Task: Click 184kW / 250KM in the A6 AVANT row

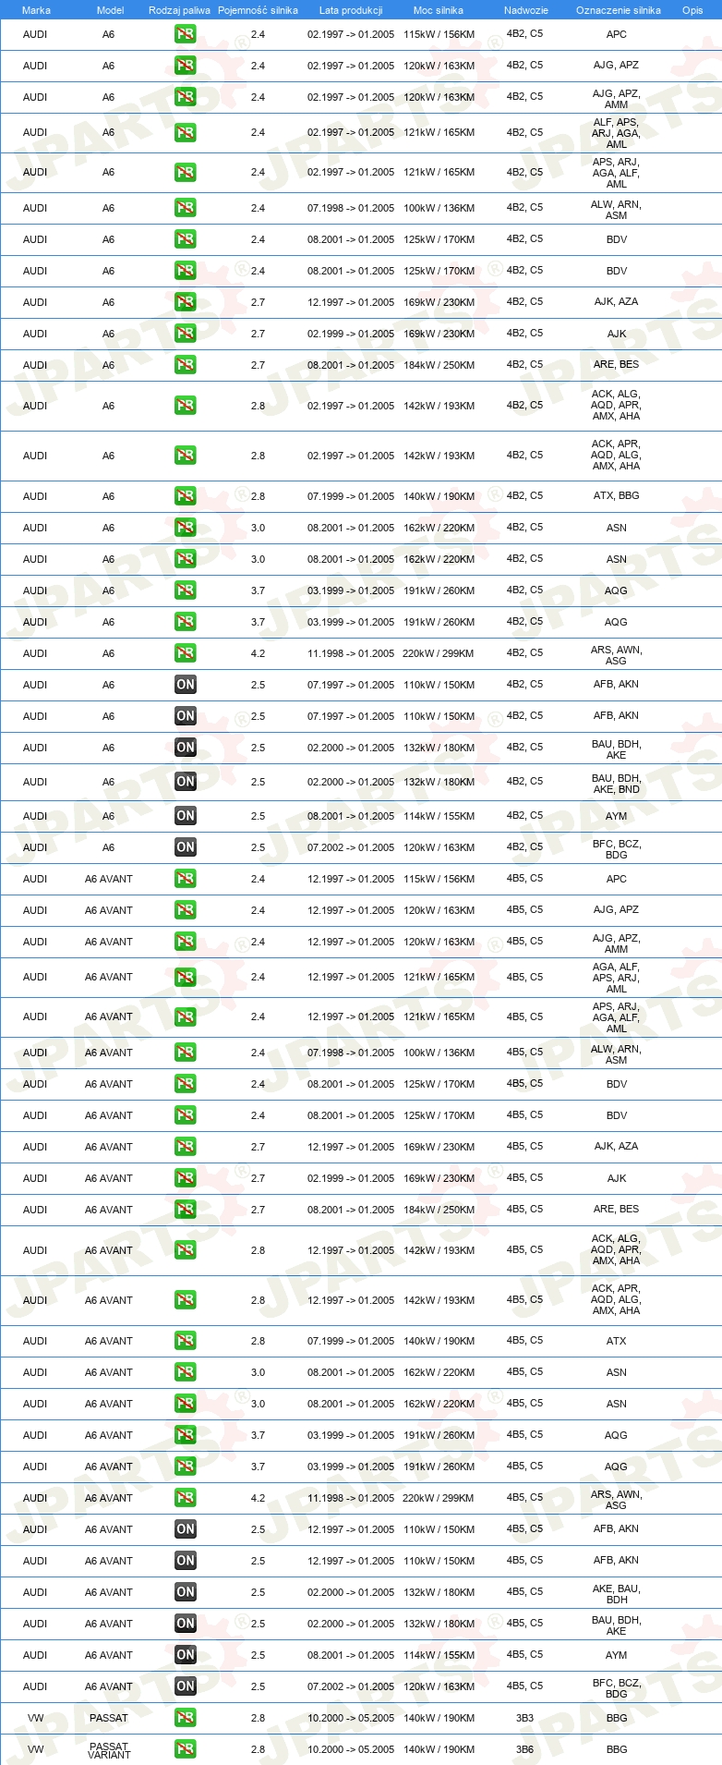Action: (x=439, y=1210)
